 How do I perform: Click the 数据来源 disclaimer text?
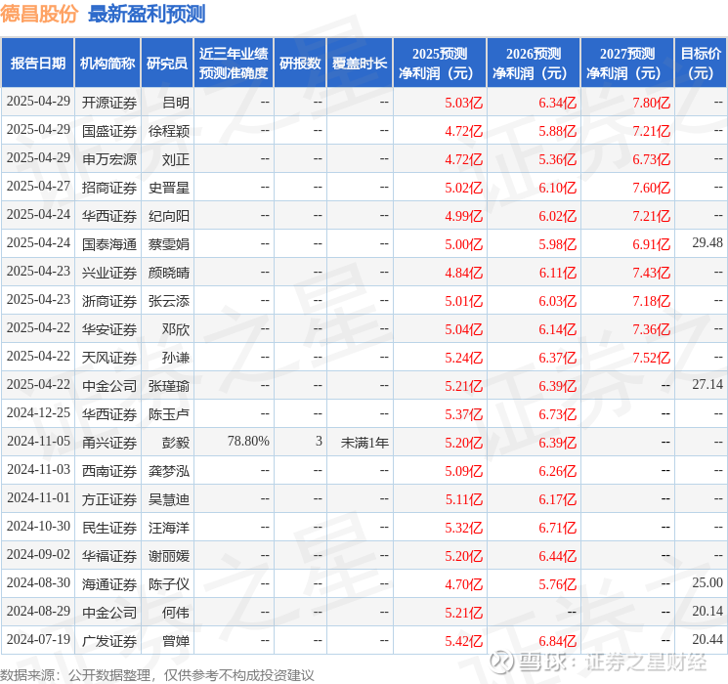coord(157,674)
